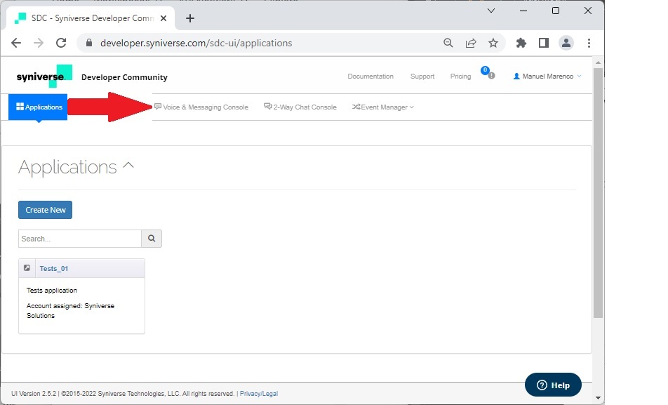Collapse the Applications section
This screenshot has height=405, width=668.
tap(128, 166)
